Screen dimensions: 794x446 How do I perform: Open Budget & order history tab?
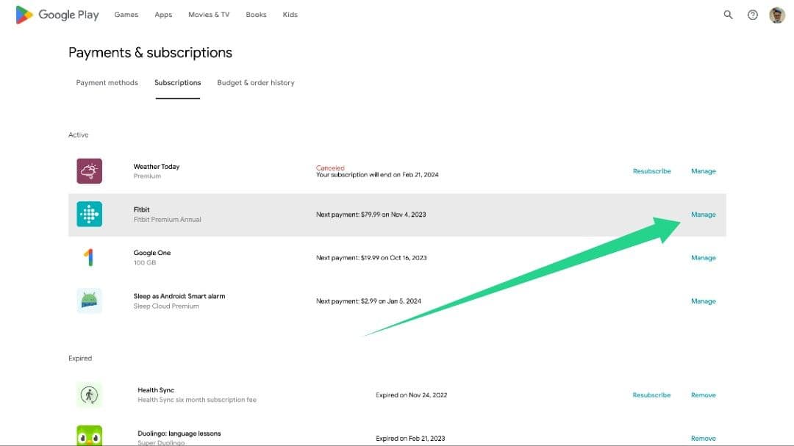tap(255, 83)
